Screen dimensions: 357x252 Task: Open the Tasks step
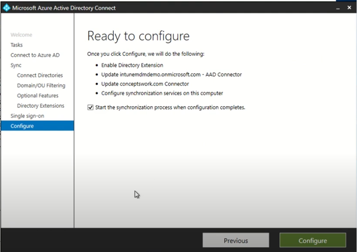[x=17, y=45]
